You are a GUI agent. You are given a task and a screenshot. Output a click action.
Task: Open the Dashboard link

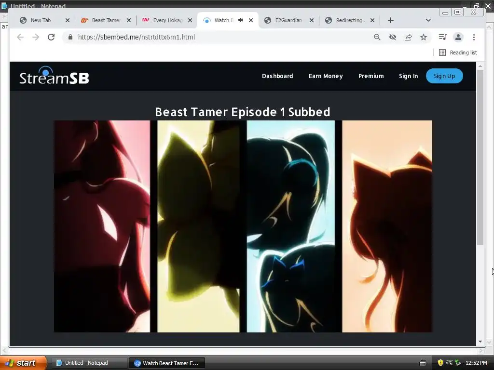point(277,76)
